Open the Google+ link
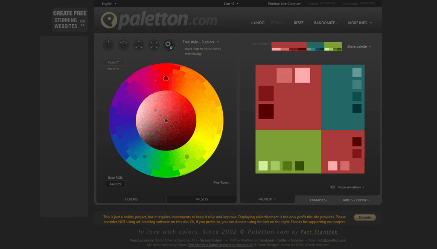This screenshot has height=249, width=437. tap(297, 240)
